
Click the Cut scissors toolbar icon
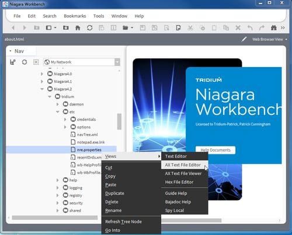[x=190, y=28]
